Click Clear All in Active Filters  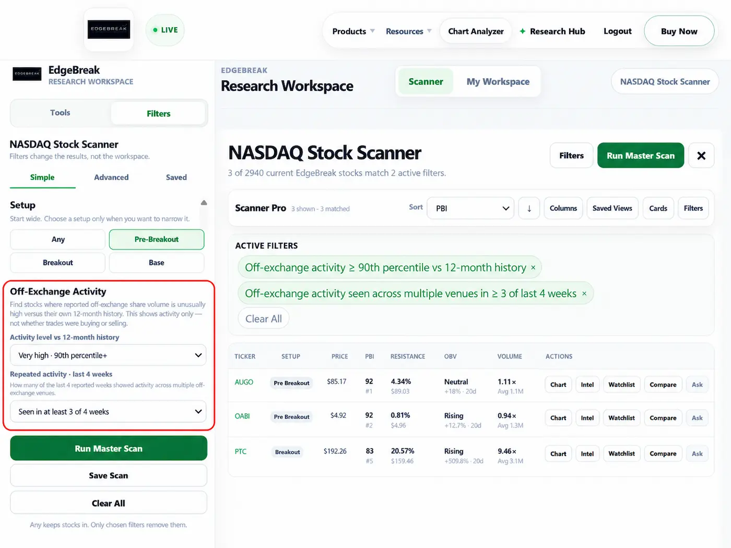pyautogui.click(x=264, y=319)
